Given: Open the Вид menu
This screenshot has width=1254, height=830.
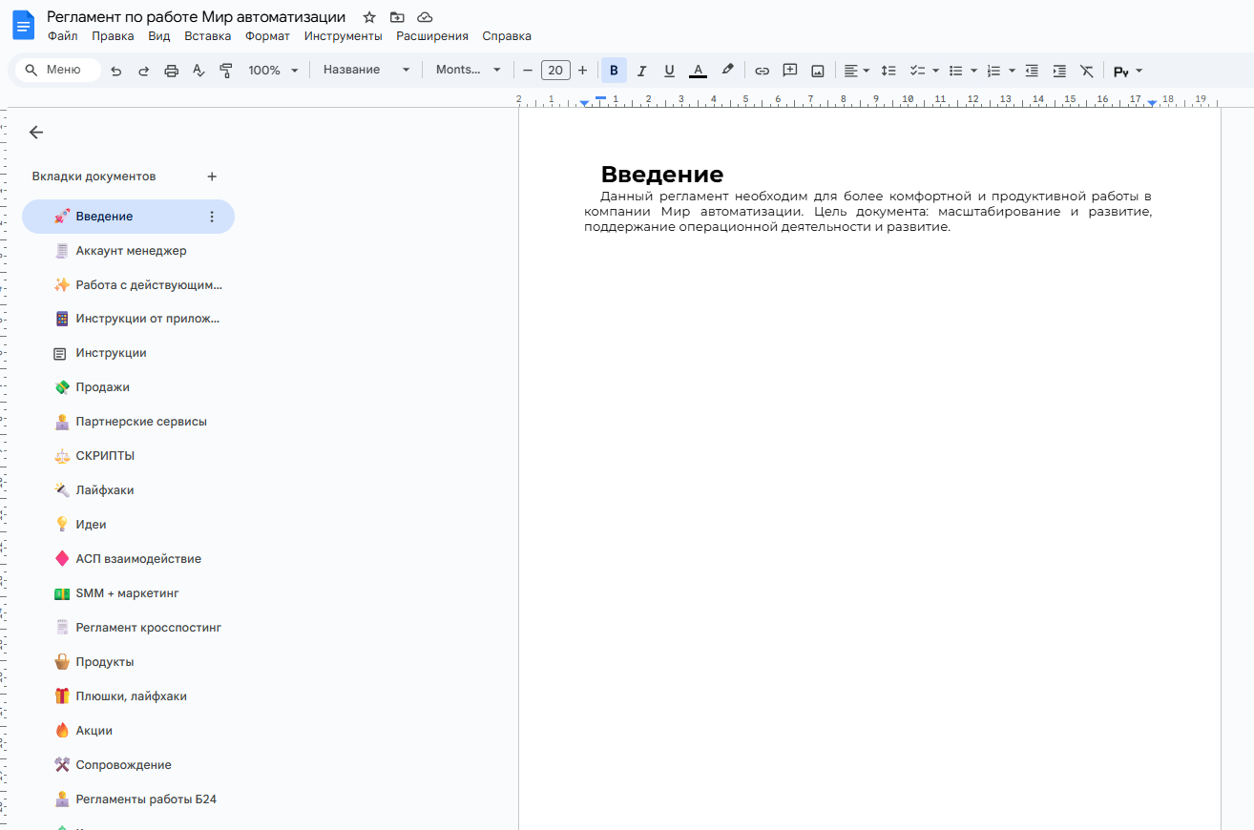Looking at the screenshot, I should point(159,36).
